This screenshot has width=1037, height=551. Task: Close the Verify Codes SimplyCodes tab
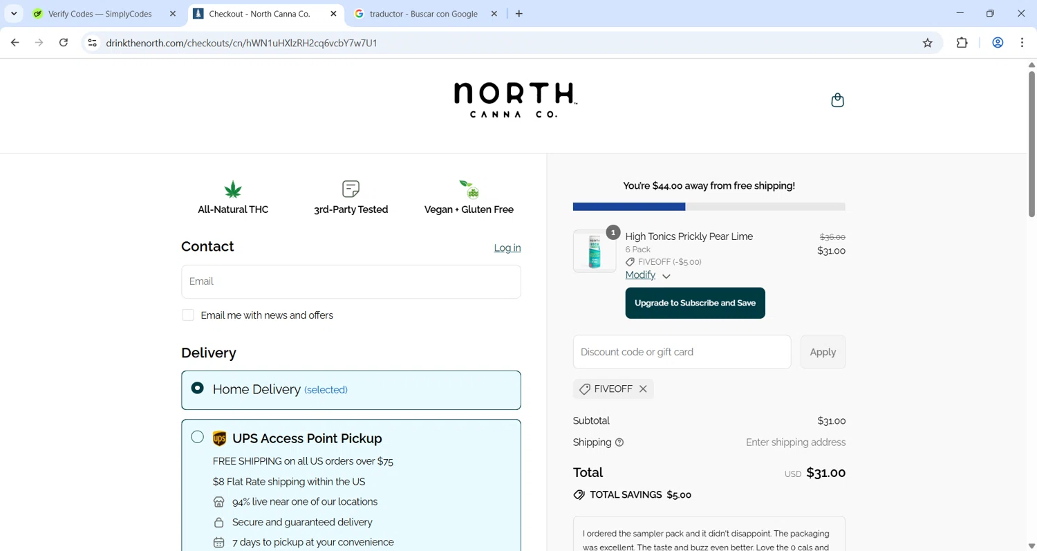tap(173, 14)
